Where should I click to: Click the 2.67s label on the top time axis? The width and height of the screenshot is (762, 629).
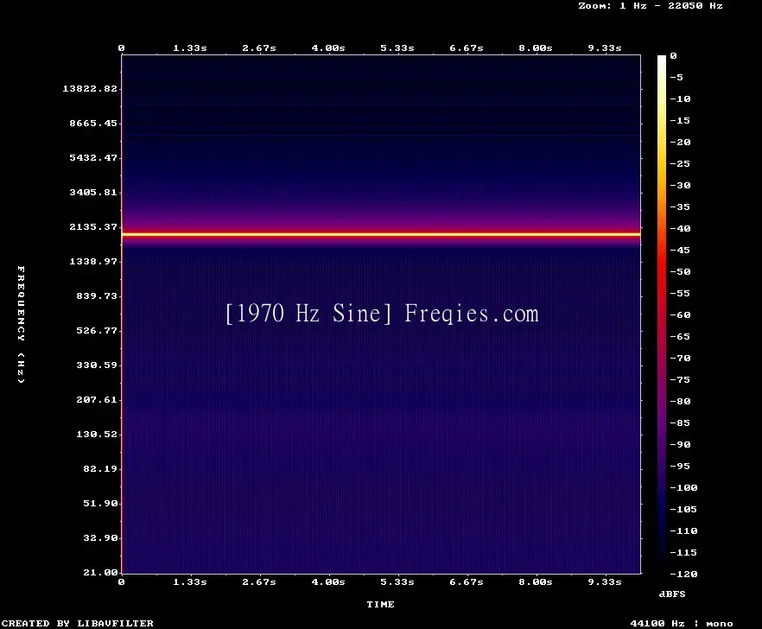click(259, 48)
